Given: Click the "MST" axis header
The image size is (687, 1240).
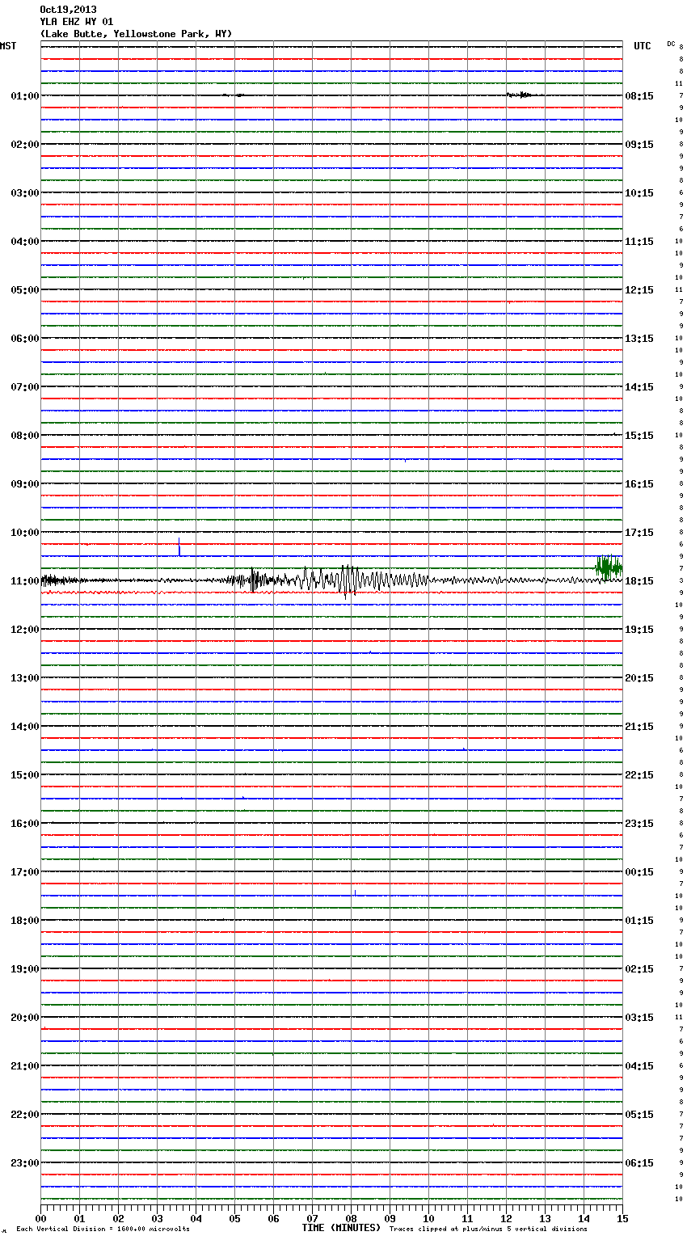Looking at the screenshot, I should (x=8, y=46).
